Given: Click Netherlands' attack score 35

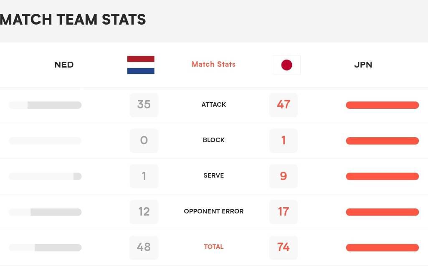Looking at the screenshot, I should coord(144,105).
